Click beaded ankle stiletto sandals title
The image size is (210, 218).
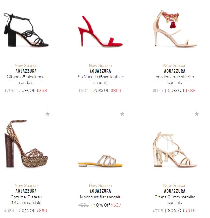175,80
